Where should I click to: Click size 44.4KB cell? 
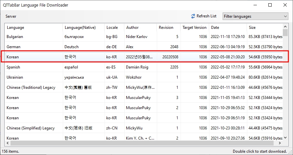265,128
